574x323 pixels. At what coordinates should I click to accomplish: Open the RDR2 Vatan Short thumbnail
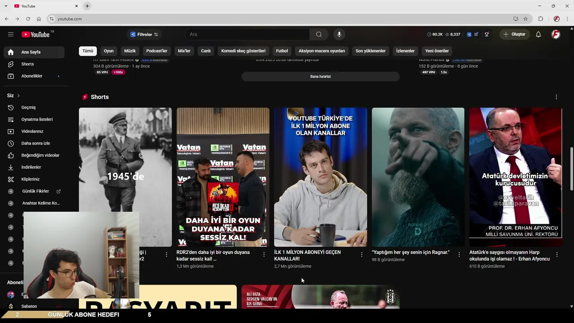(x=223, y=177)
